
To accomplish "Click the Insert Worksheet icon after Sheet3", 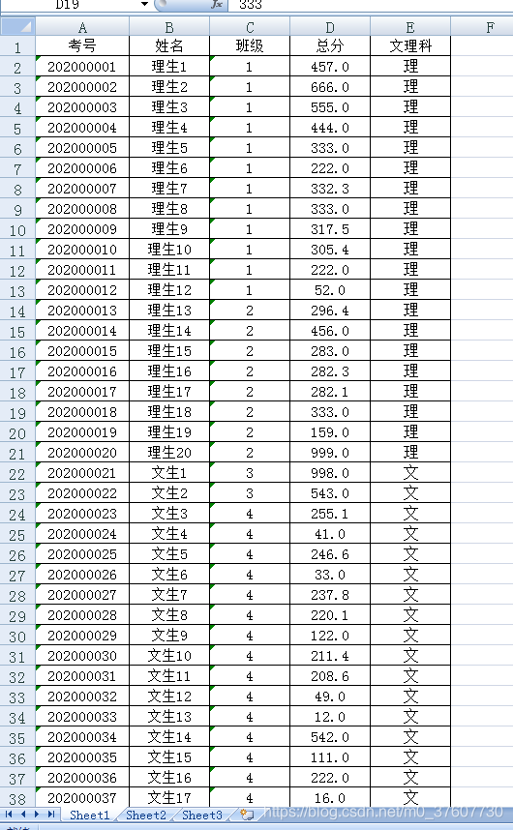I will [247, 815].
